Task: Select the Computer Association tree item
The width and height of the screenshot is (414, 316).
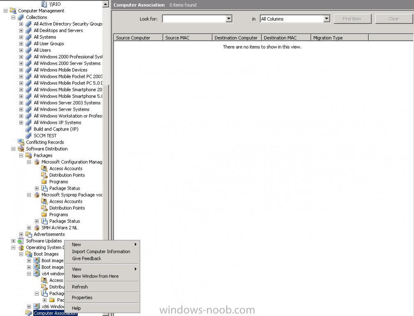Action: pos(55,313)
